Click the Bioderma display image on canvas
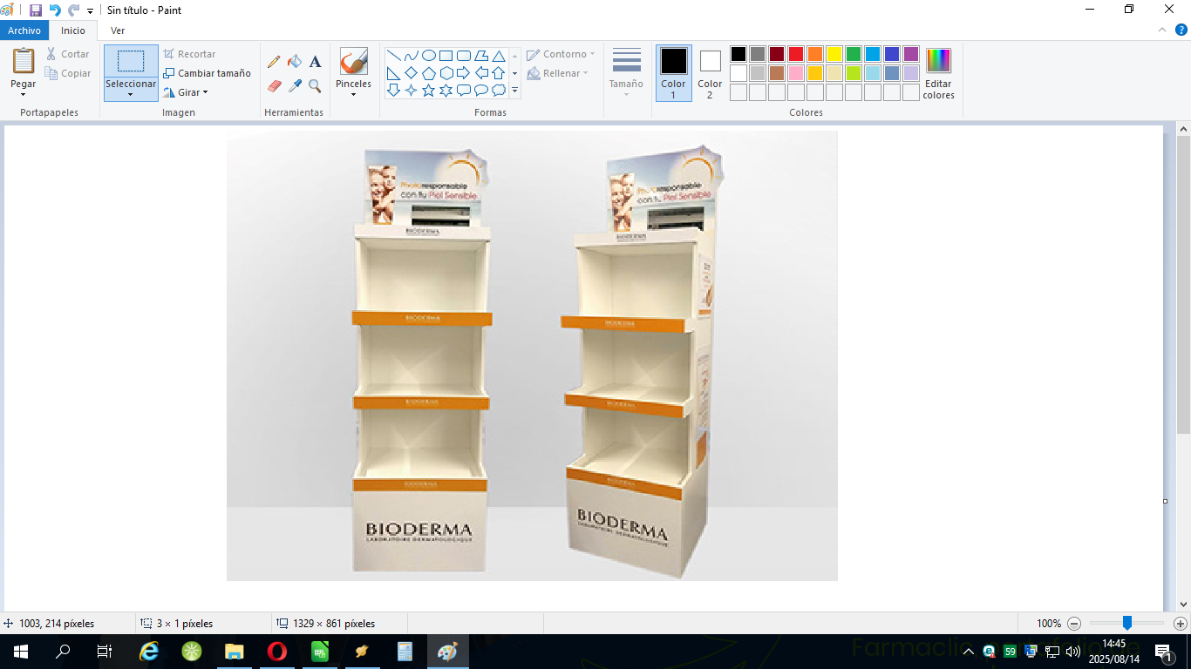1191x669 pixels. tap(532, 355)
